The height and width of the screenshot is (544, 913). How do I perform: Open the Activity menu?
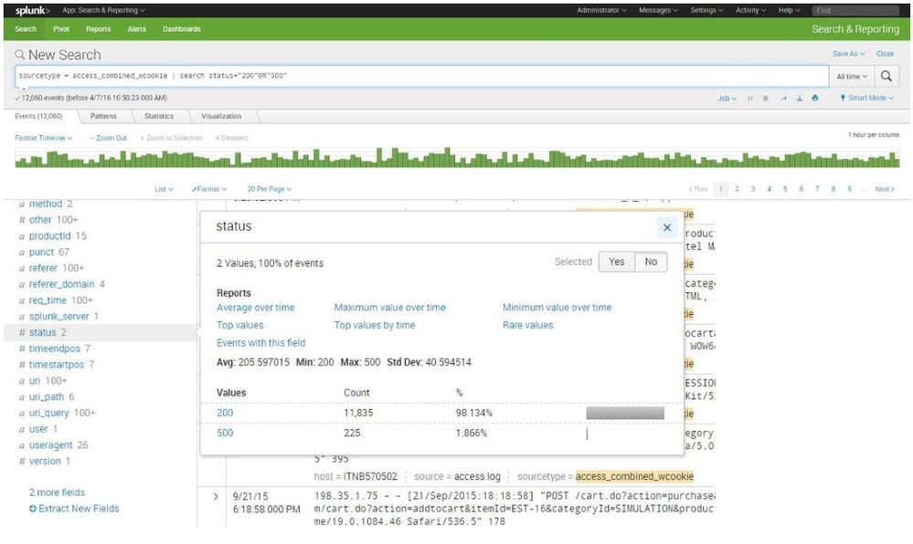(x=750, y=10)
